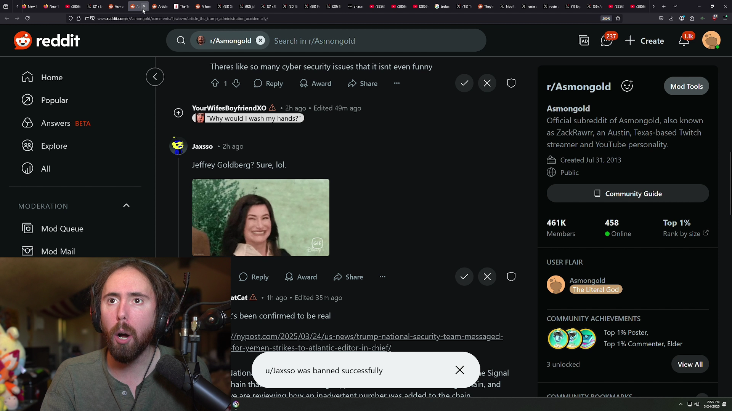Dismiss the Jaxsso banned toast
The height and width of the screenshot is (411, 732).
[460, 370]
